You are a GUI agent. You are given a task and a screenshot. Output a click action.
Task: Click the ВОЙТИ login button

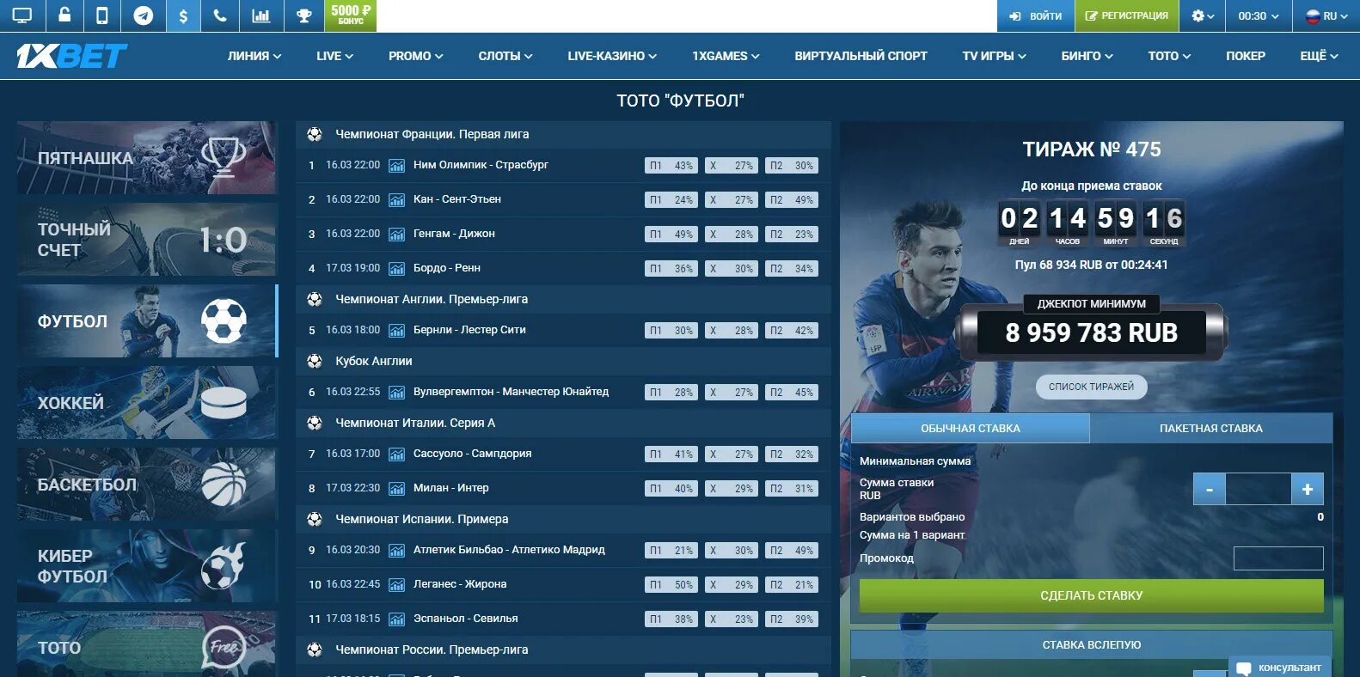pyautogui.click(x=1035, y=15)
